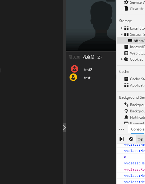Open Service Workers gear icon
This screenshot has height=184, width=145.
coord(126,2)
